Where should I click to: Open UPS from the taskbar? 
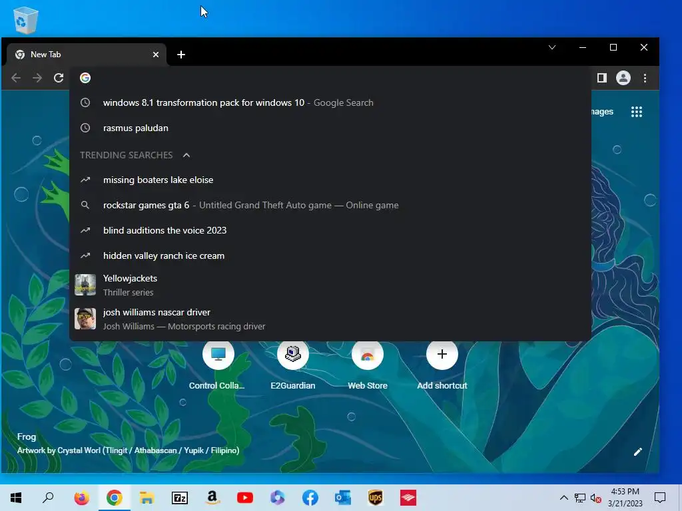pyautogui.click(x=376, y=498)
